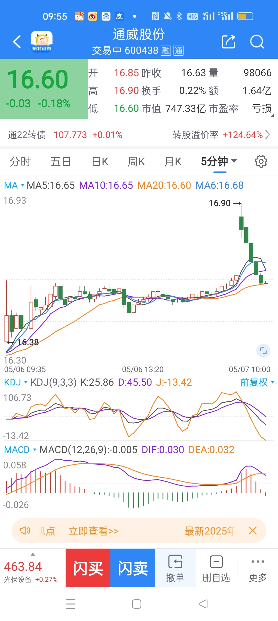
Task: Tap the landscape fullscreen chart icon
Action: 263,351
